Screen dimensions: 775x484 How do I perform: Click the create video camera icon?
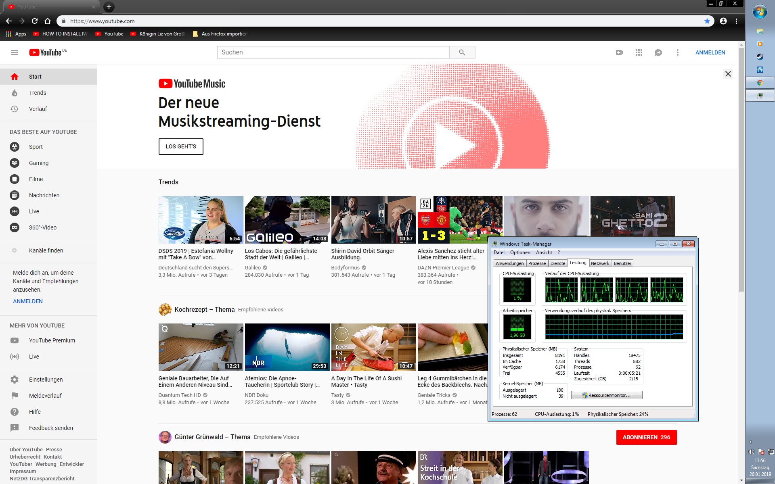pyautogui.click(x=620, y=52)
